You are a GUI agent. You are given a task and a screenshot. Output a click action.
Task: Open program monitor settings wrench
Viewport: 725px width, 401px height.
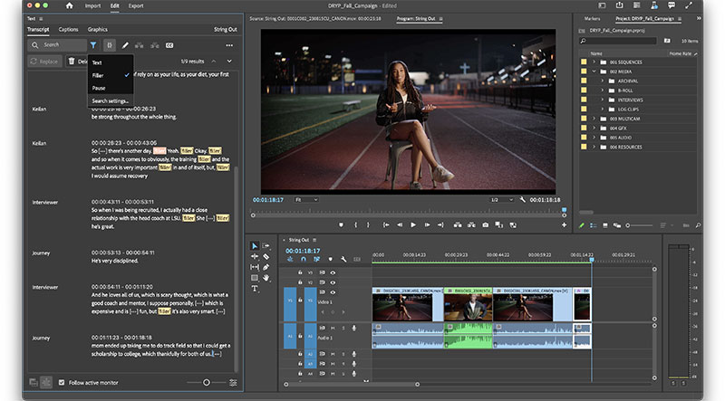pos(523,199)
